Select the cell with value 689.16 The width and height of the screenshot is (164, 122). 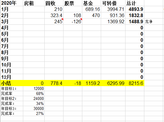coord(91,9)
